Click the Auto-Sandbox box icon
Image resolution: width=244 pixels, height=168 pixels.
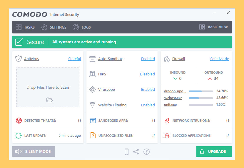click(x=92, y=59)
